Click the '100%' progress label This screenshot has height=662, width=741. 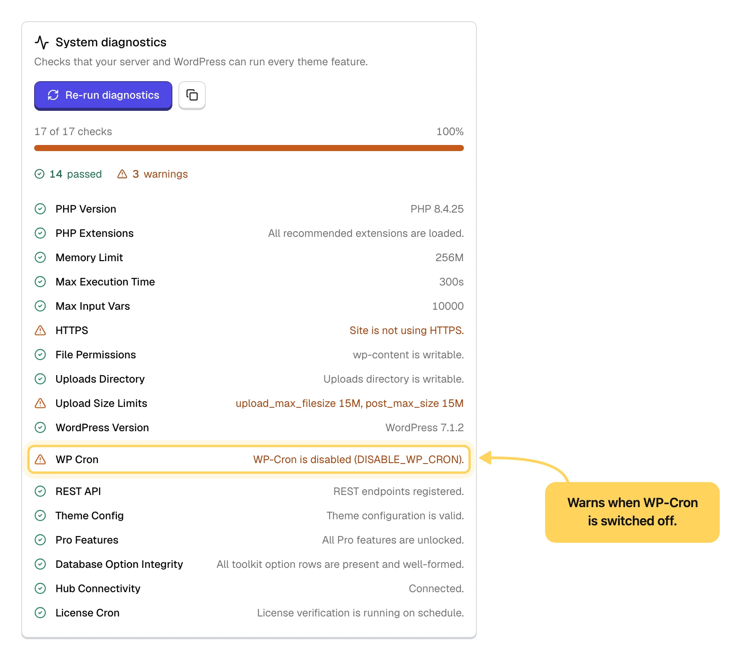coord(450,131)
